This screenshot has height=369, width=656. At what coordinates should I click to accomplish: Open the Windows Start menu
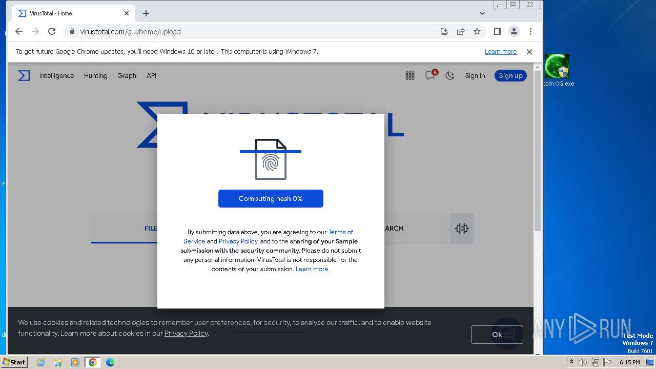coord(14,362)
